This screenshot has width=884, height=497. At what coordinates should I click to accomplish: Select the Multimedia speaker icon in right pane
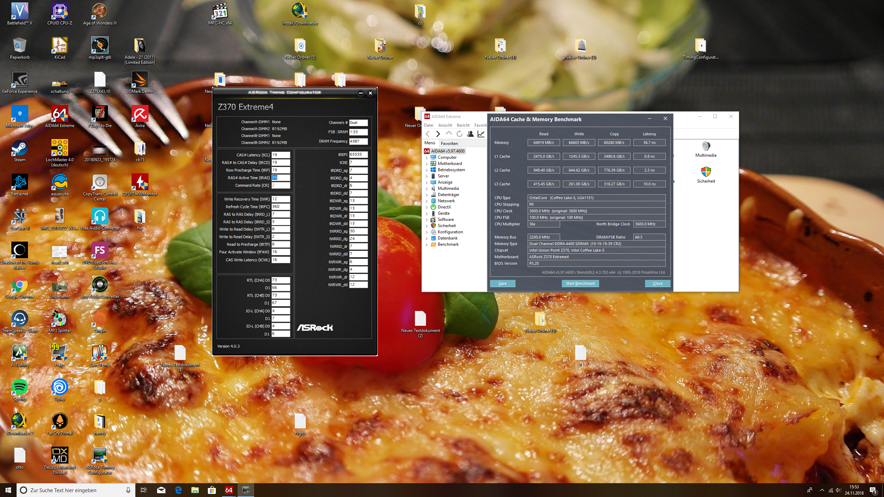point(705,146)
